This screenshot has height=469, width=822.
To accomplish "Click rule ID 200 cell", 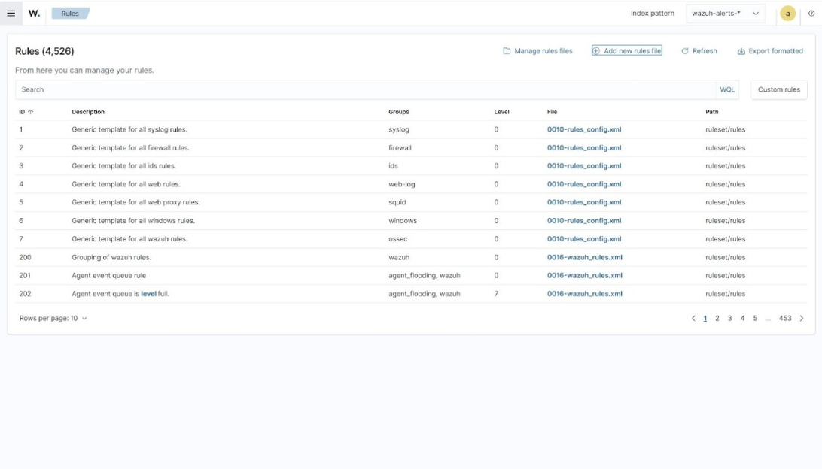I will pos(25,257).
